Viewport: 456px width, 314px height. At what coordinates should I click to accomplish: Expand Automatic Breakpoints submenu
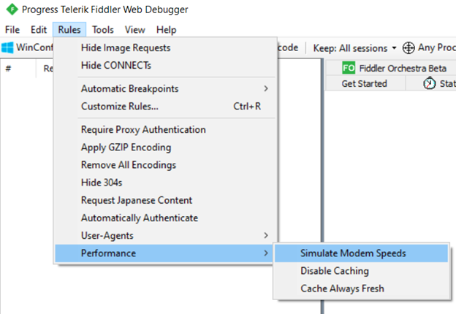tap(164, 88)
